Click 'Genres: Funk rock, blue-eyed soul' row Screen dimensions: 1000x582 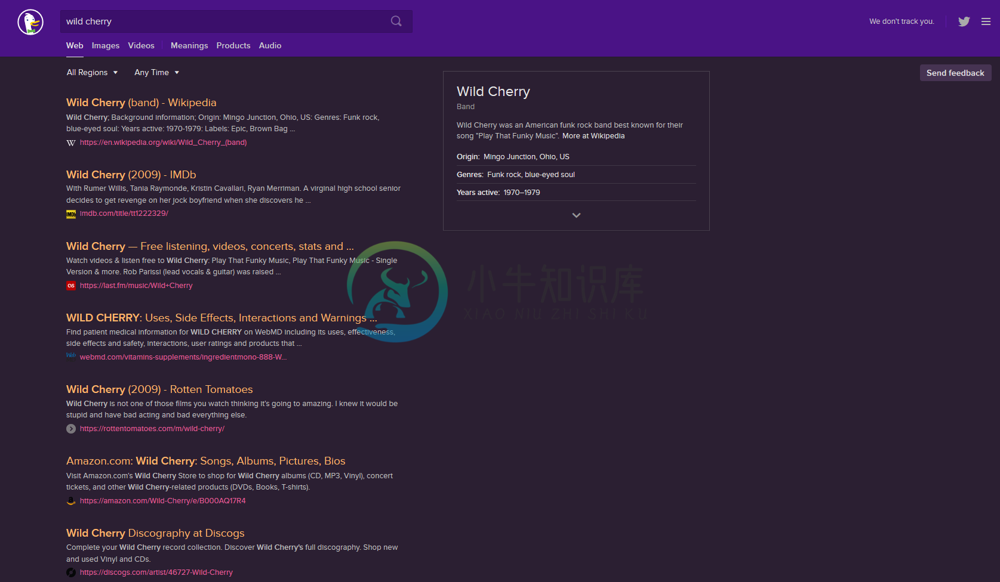(576, 175)
